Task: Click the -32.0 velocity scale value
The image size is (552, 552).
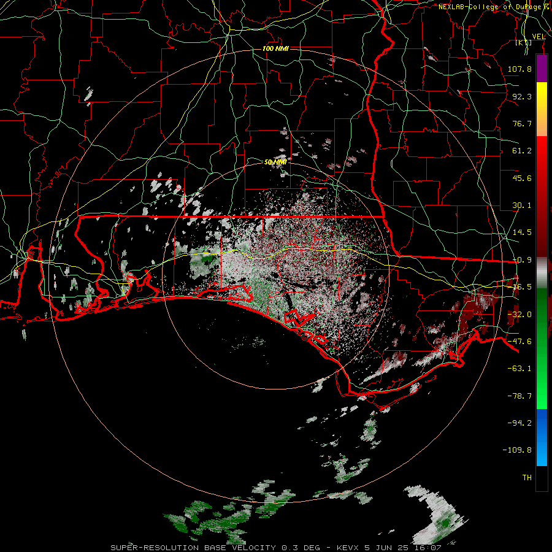Action: [x=519, y=315]
